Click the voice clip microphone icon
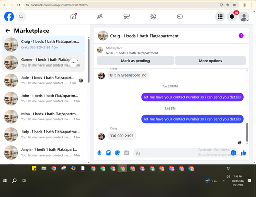Screen dimensions: 256x197 (99, 153)
